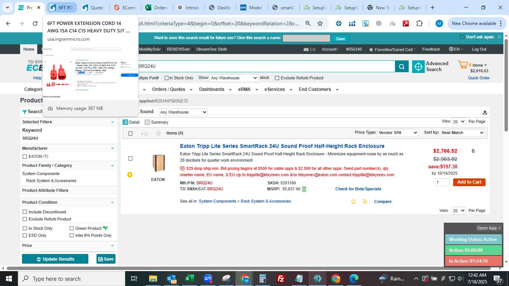509x286 pixels.
Task: Click the price watch icon beside Compare
Action: click(x=365, y=201)
